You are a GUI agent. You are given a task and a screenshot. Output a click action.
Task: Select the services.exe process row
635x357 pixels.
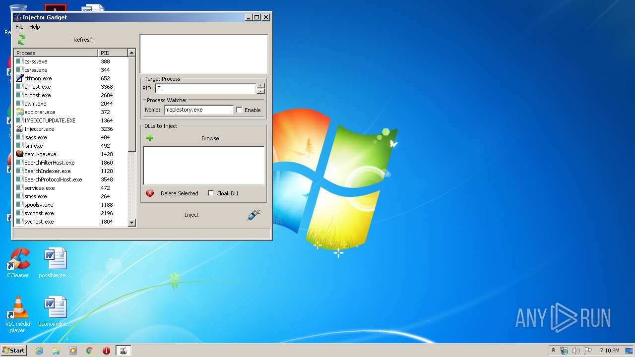pos(71,188)
